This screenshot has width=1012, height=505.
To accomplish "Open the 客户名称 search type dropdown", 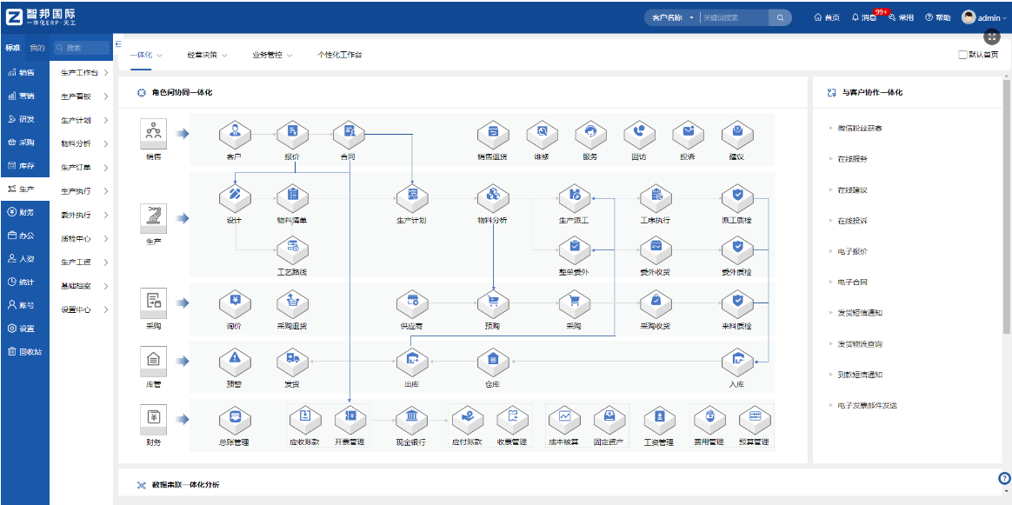I will (x=673, y=17).
